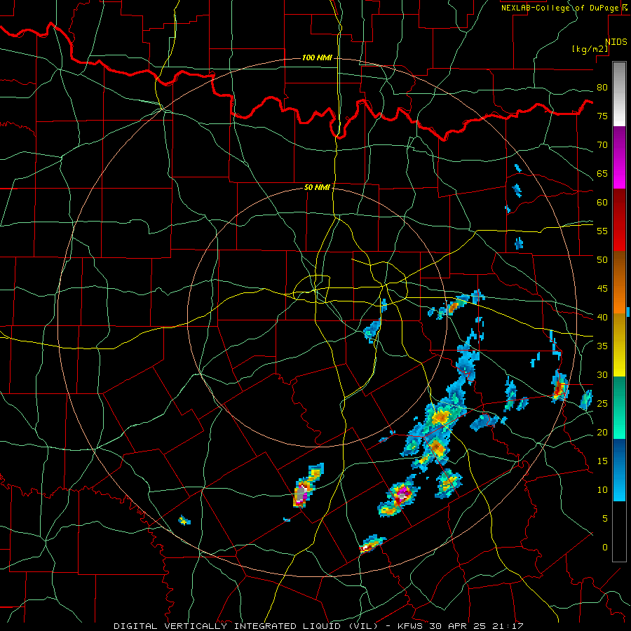The width and height of the screenshot is (631, 631).
Task: Click the black bottom segment of color bar
Action: pos(619,531)
